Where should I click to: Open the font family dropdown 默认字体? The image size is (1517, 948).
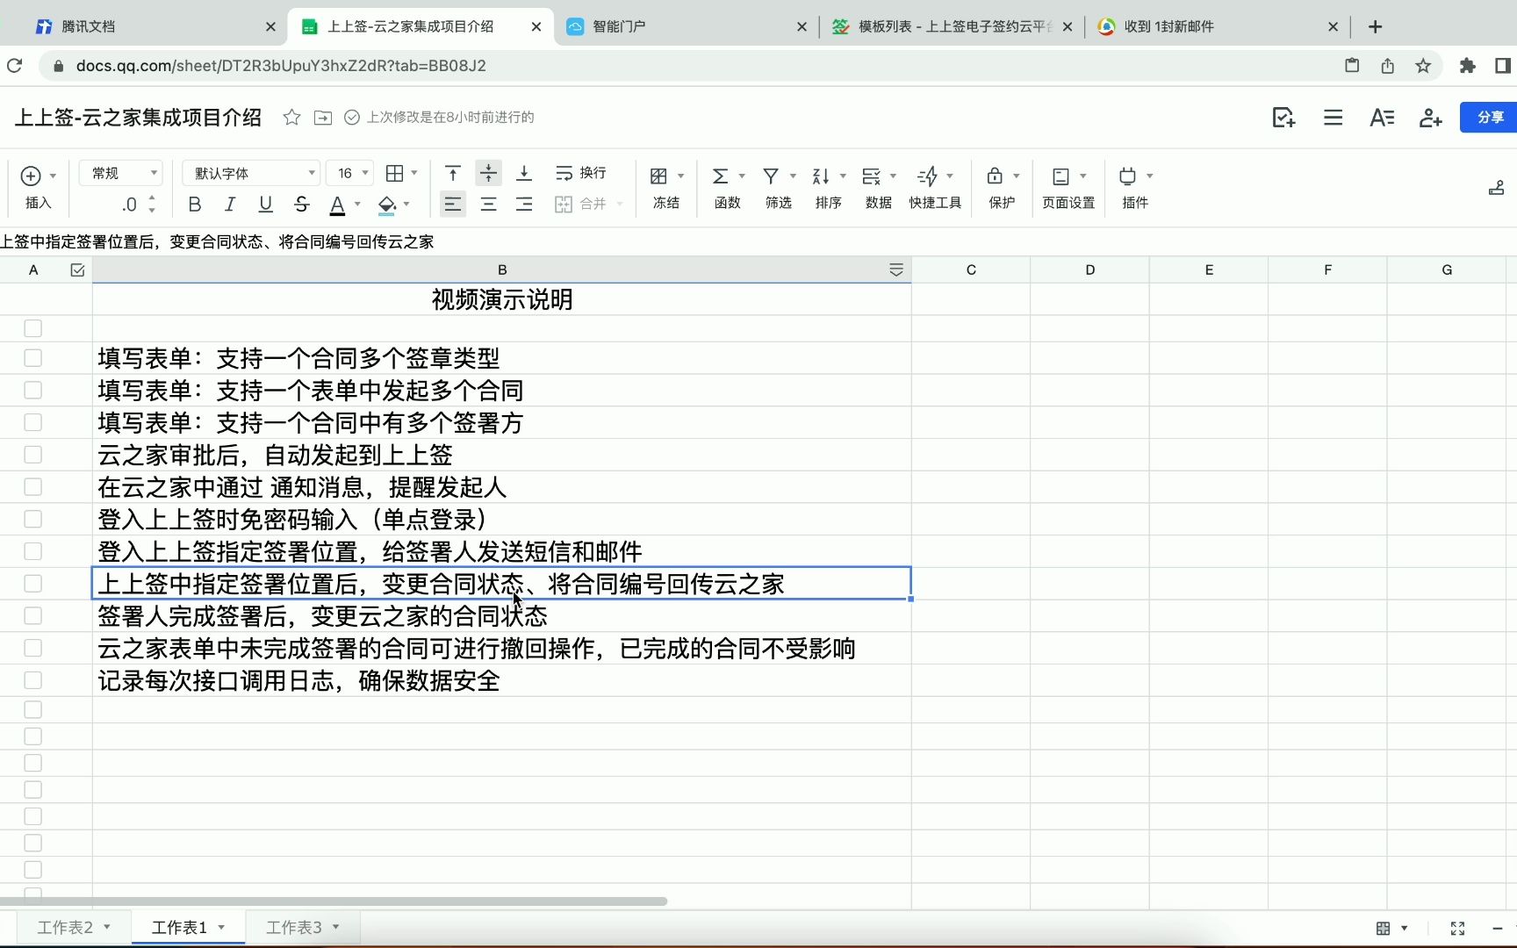[x=251, y=173]
